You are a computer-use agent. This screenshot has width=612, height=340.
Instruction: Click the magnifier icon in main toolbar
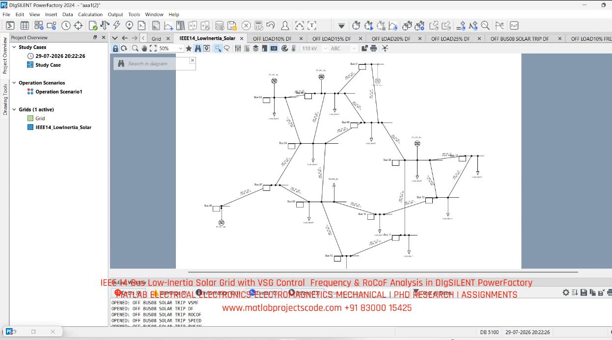pyautogui.click(x=485, y=26)
